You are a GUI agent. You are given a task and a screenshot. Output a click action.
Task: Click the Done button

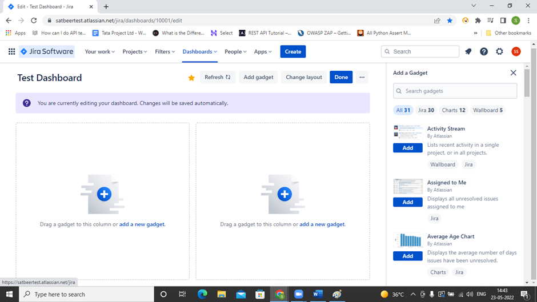click(341, 77)
